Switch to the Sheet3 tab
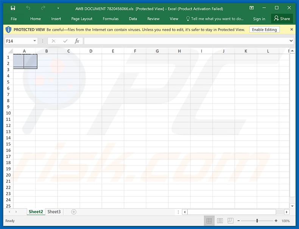299x229 pixels. 54,212
